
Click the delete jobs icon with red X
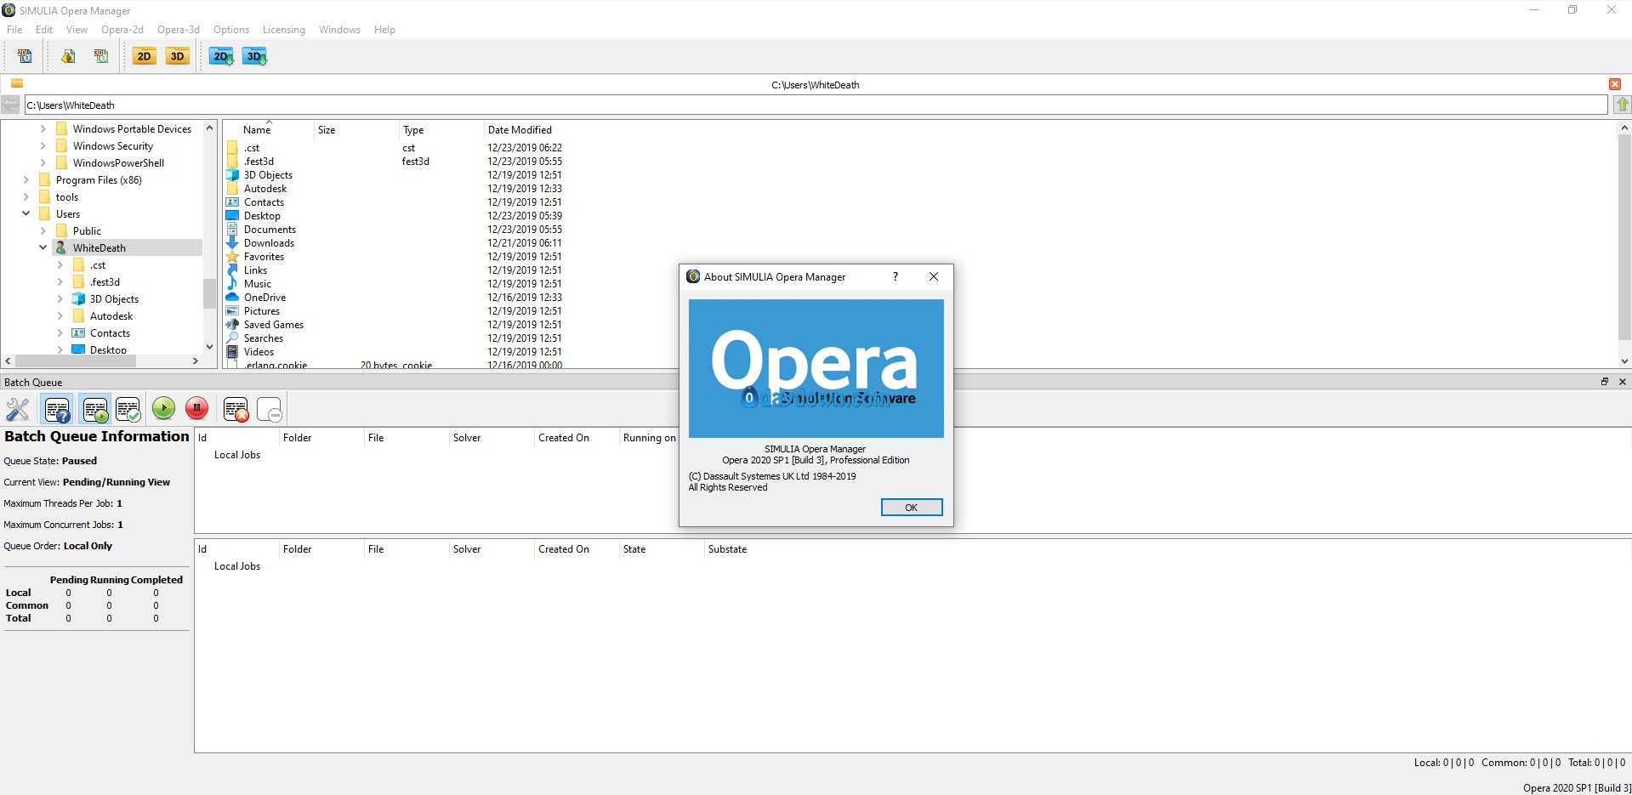click(x=236, y=409)
